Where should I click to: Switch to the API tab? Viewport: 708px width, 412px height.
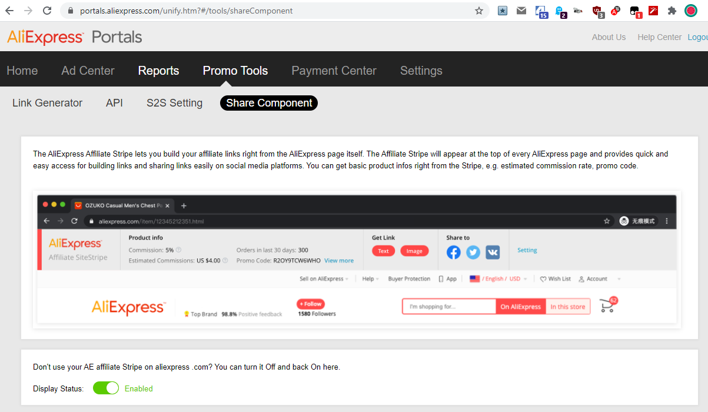(114, 103)
